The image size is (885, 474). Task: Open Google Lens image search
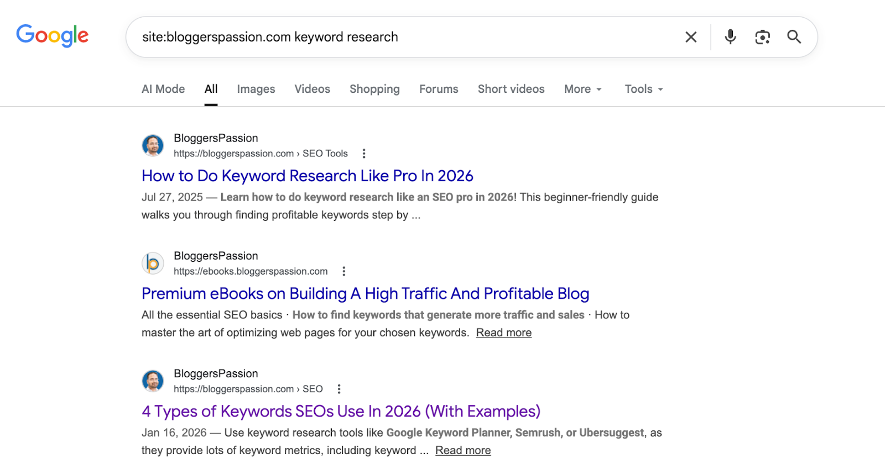coord(762,37)
